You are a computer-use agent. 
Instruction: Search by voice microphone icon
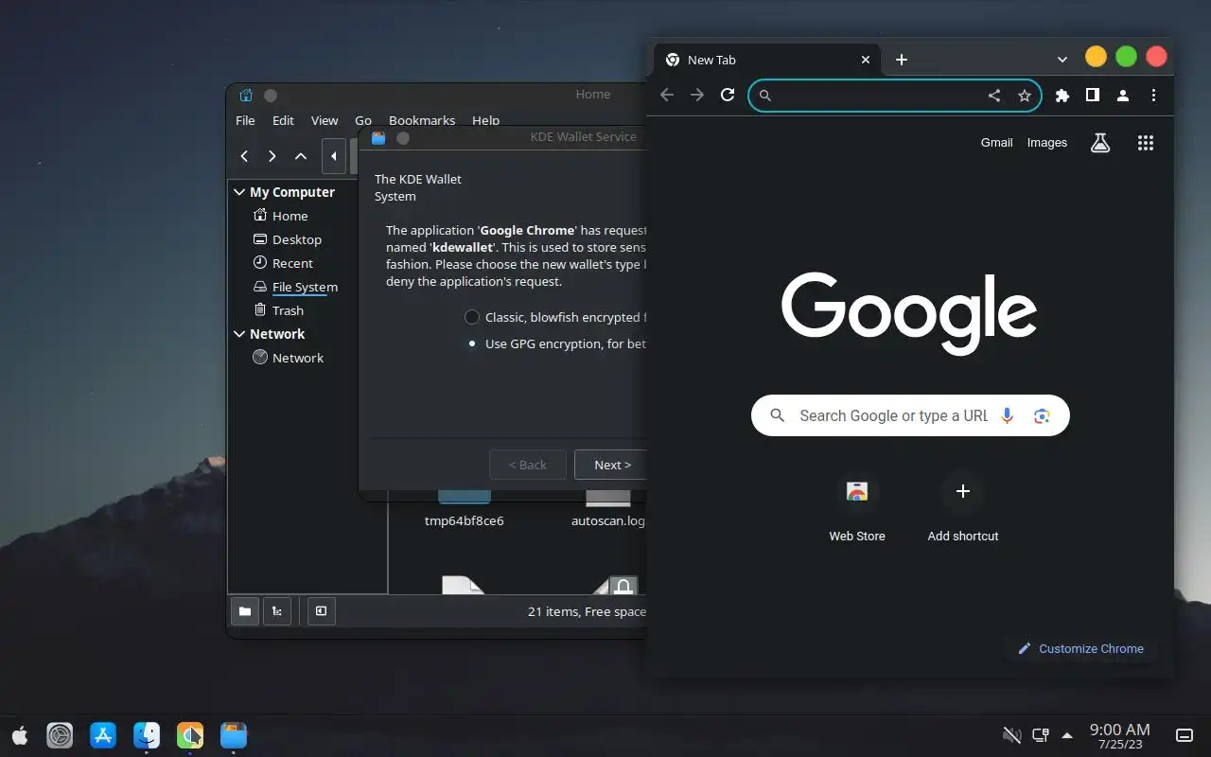coord(1007,415)
